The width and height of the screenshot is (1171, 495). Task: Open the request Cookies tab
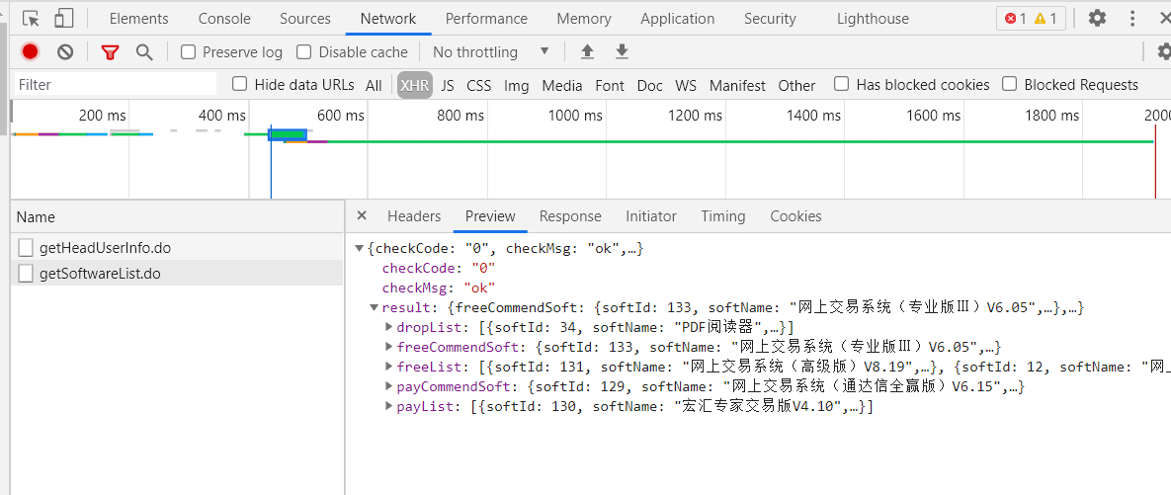(x=796, y=215)
